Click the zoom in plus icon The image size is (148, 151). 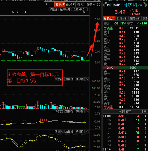click(x=47, y=4)
